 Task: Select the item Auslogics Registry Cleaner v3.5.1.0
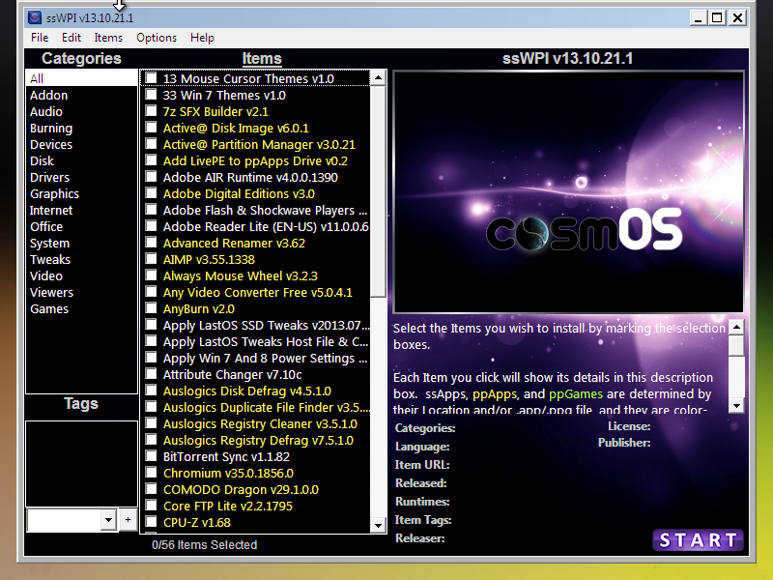tap(260, 423)
